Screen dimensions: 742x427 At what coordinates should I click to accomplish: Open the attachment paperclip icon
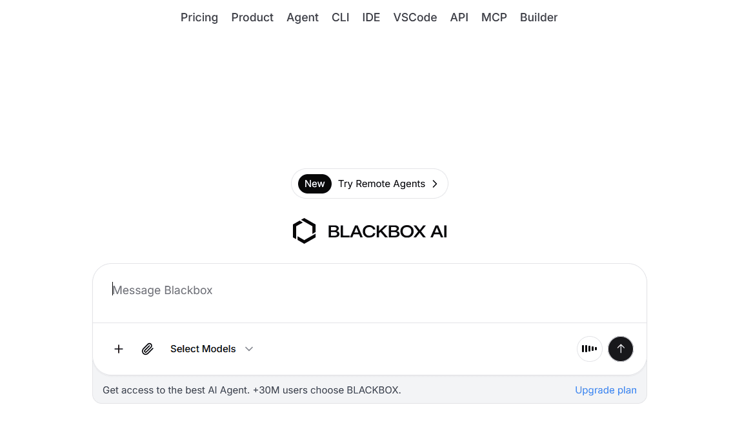pos(147,349)
